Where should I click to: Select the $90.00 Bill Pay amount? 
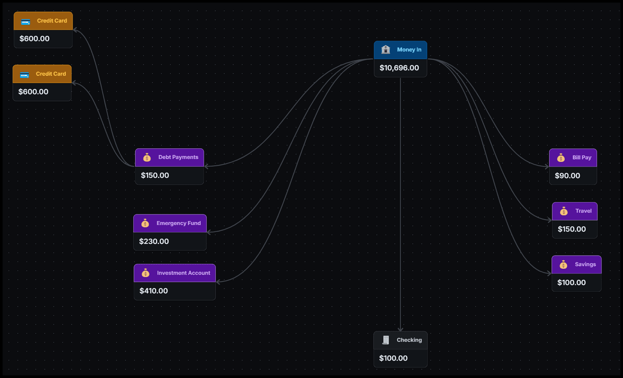(x=567, y=176)
